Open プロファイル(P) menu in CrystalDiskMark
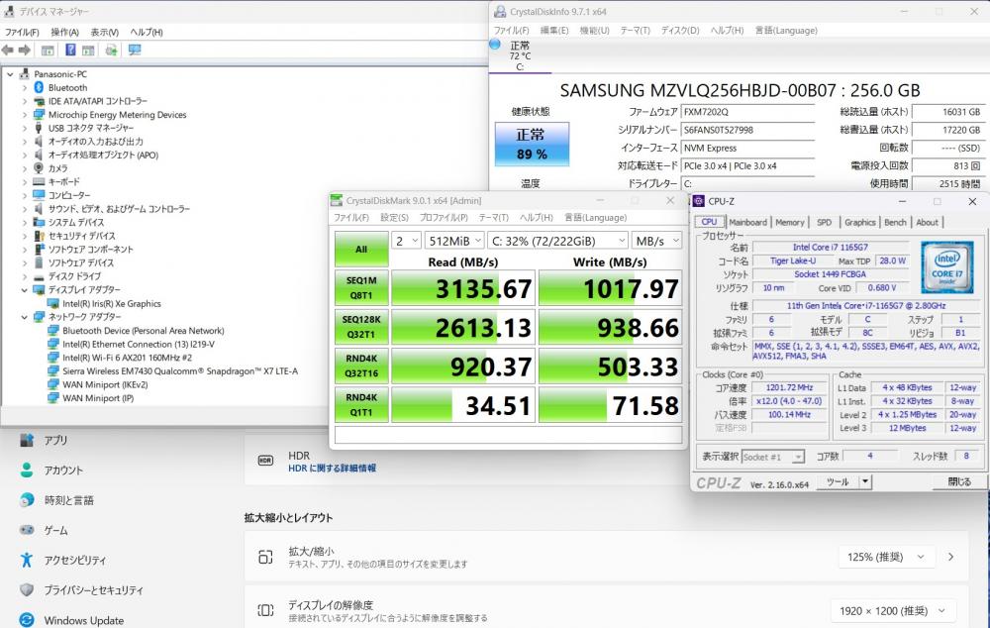 pos(444,217)
